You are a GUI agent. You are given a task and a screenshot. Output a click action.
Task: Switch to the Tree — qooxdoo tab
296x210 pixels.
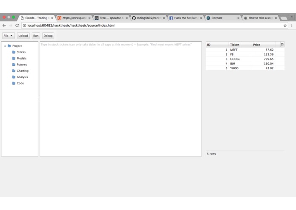tap(111, 18)
